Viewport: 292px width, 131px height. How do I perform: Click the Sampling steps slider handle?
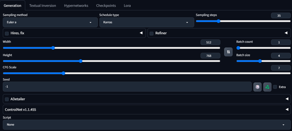(x=218, y=21)
